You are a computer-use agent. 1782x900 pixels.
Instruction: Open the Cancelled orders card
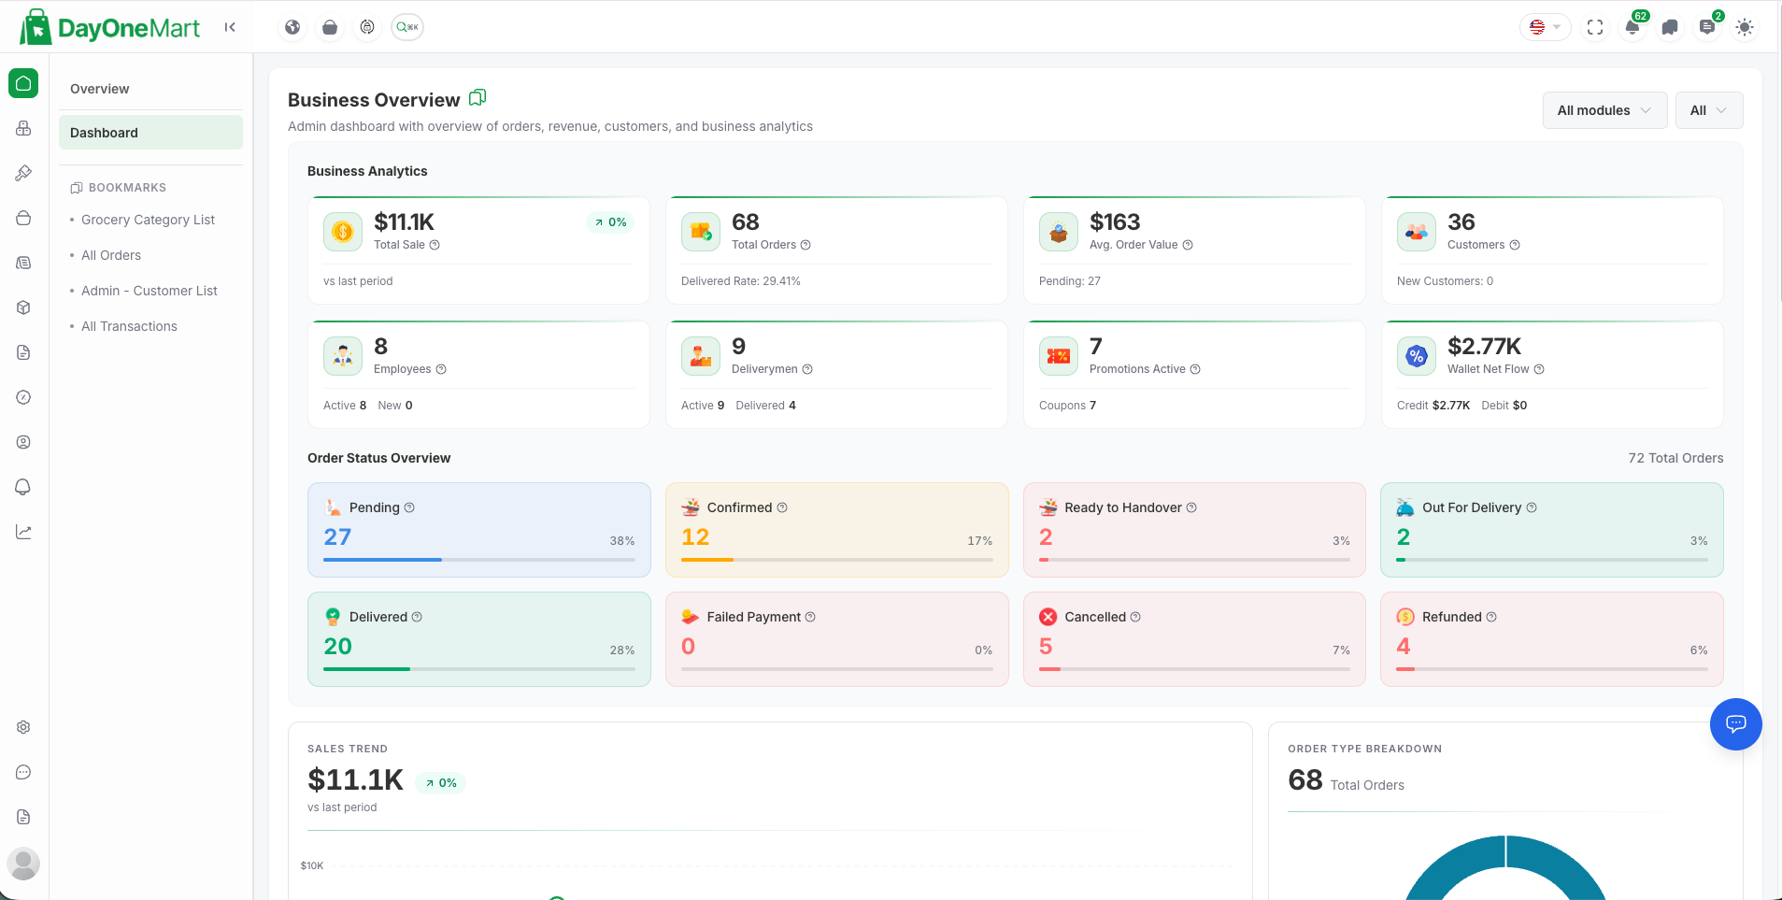click(x=1194, y=639)
